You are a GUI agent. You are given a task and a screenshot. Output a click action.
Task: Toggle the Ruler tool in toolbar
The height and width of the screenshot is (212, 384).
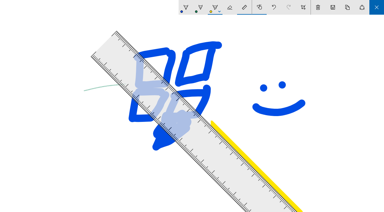point(244,7)
